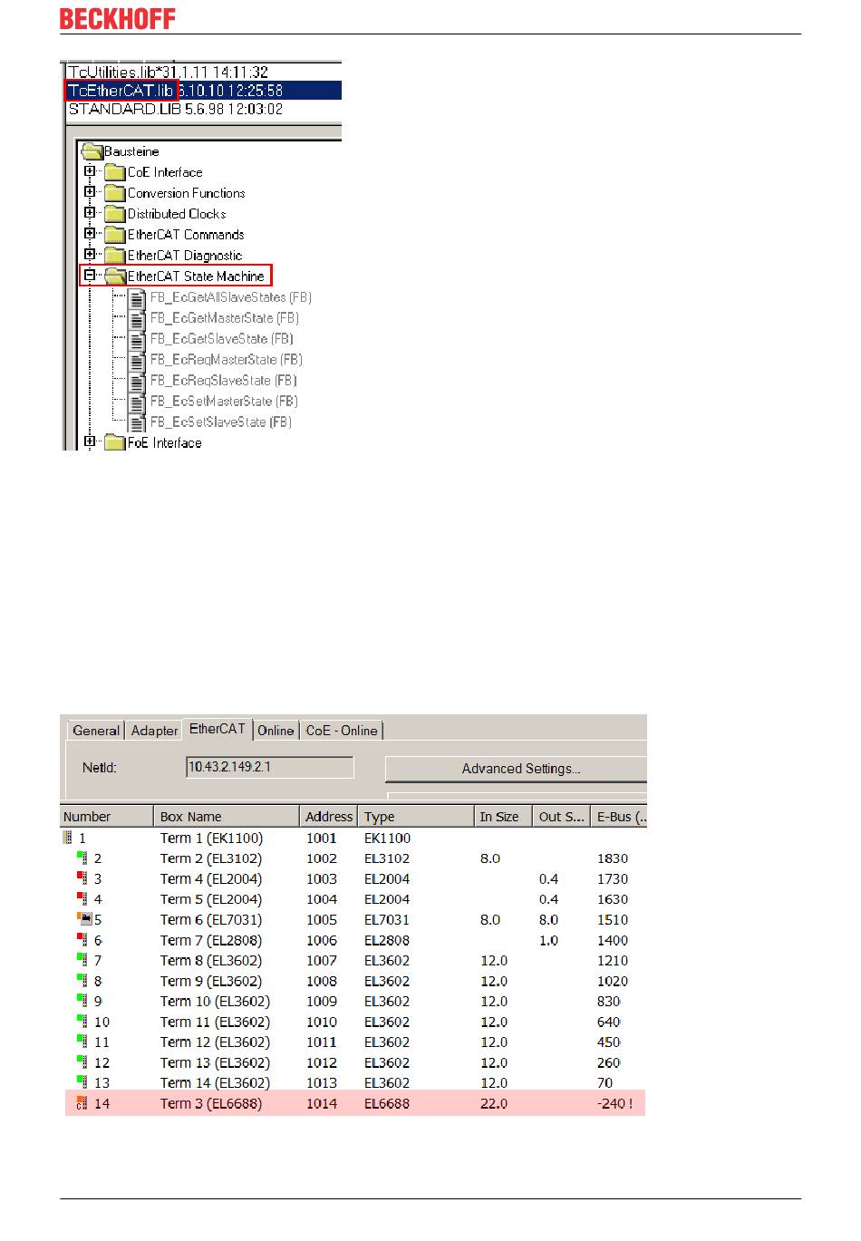Sort by the Type column header

pos(416,816)
